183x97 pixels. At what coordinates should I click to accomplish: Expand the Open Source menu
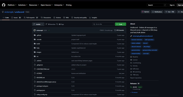click(46, 5)
